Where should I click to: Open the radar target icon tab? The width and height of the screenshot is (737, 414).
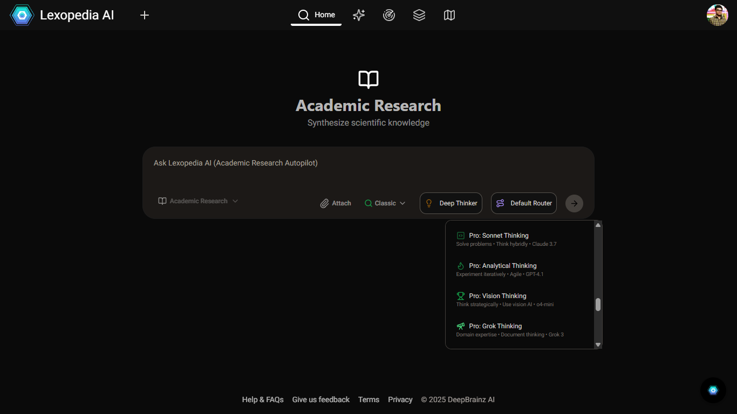[389, 15]
